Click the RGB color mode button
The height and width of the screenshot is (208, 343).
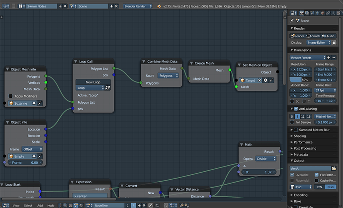pos(331,187)
